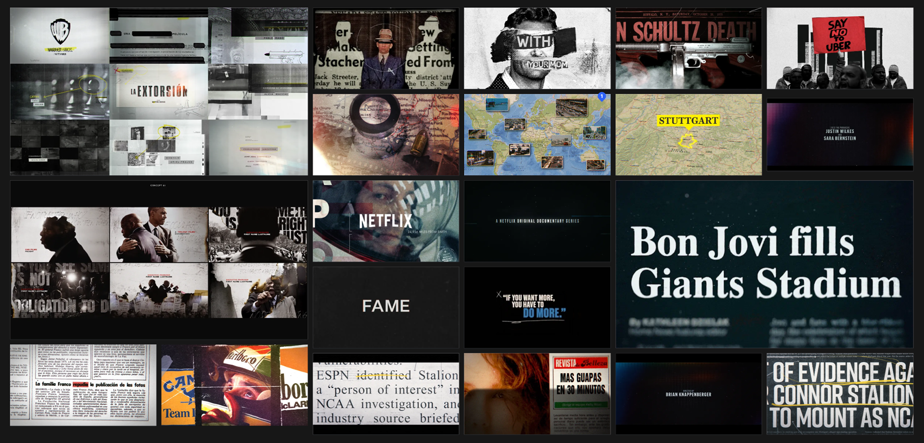
Task: Select the 'With Your Mom' collage thumbnail
Action: 537,48
